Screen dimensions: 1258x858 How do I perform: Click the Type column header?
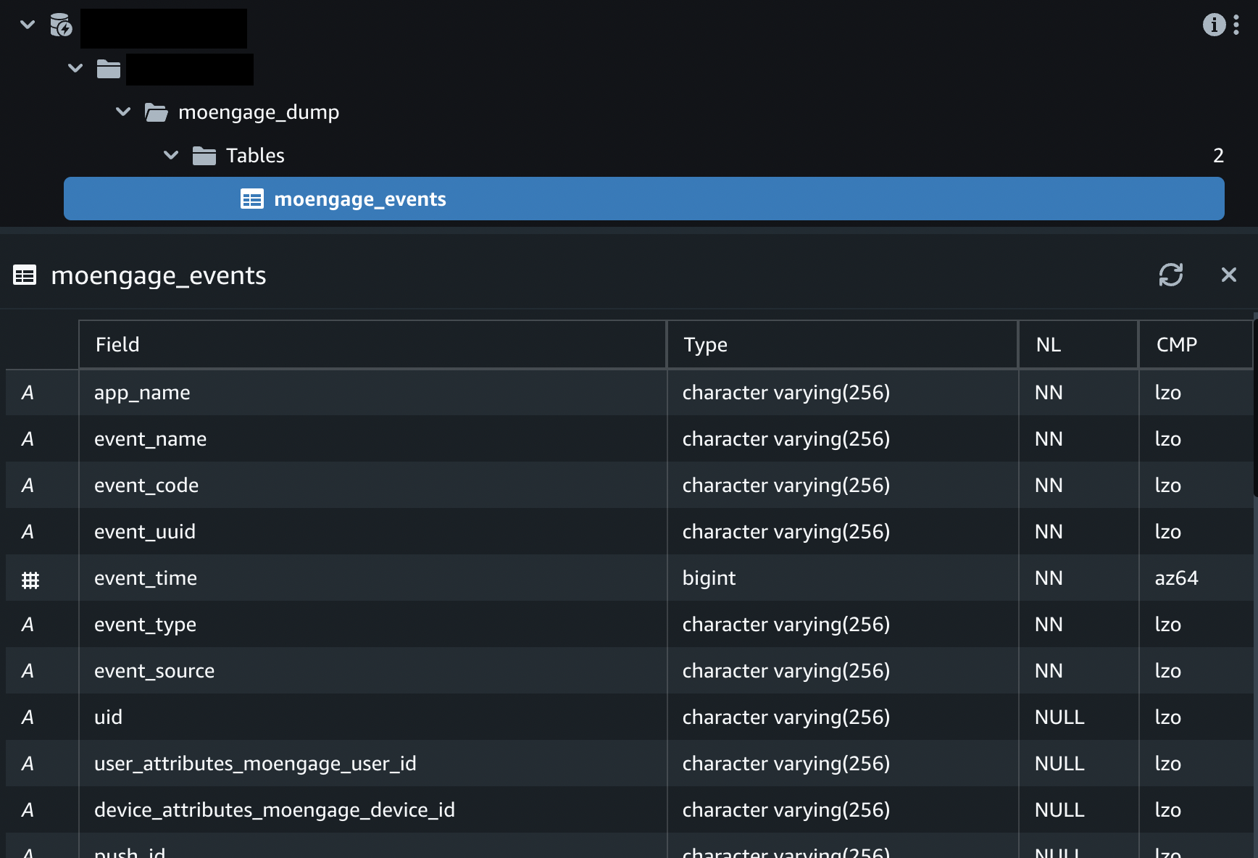[704, 344]
